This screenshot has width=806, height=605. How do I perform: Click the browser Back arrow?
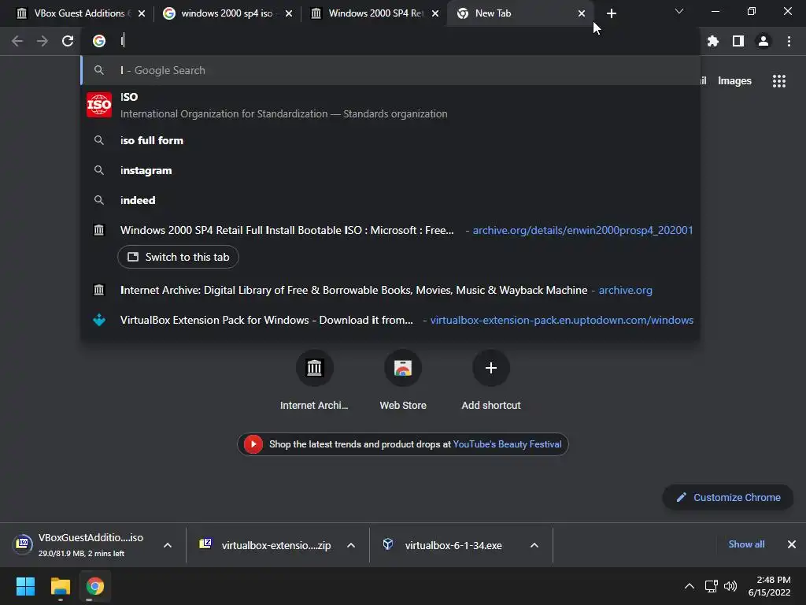pos(17,41)
